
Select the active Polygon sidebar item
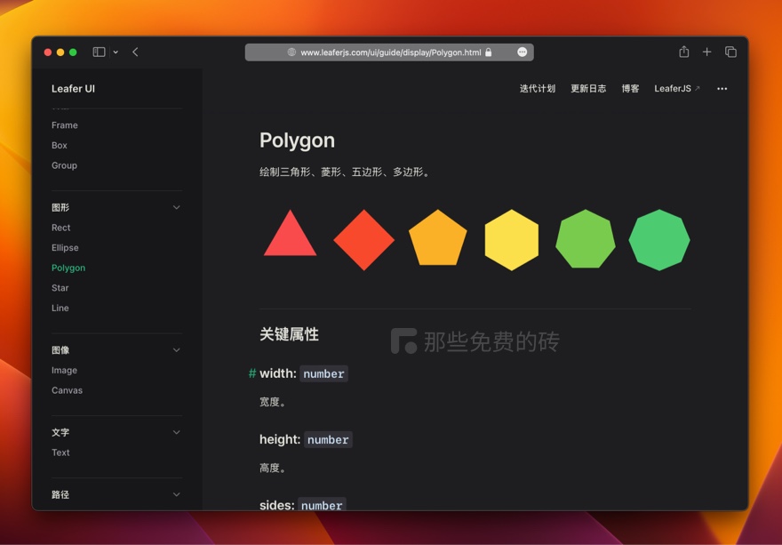point(68,268)
